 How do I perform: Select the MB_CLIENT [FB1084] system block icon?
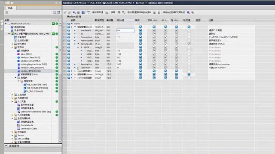point(25,85)
